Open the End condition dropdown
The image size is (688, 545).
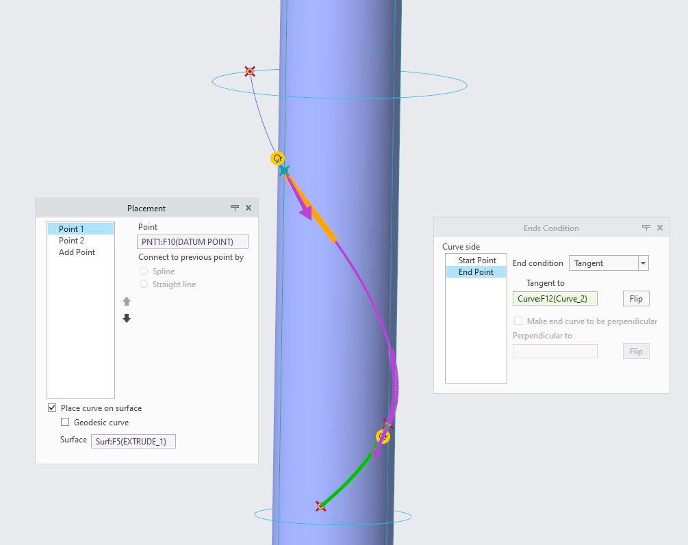click(642, 263)
